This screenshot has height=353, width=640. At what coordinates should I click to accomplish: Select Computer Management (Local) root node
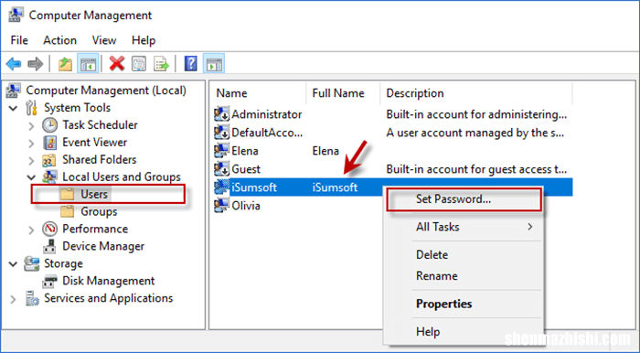106,91
